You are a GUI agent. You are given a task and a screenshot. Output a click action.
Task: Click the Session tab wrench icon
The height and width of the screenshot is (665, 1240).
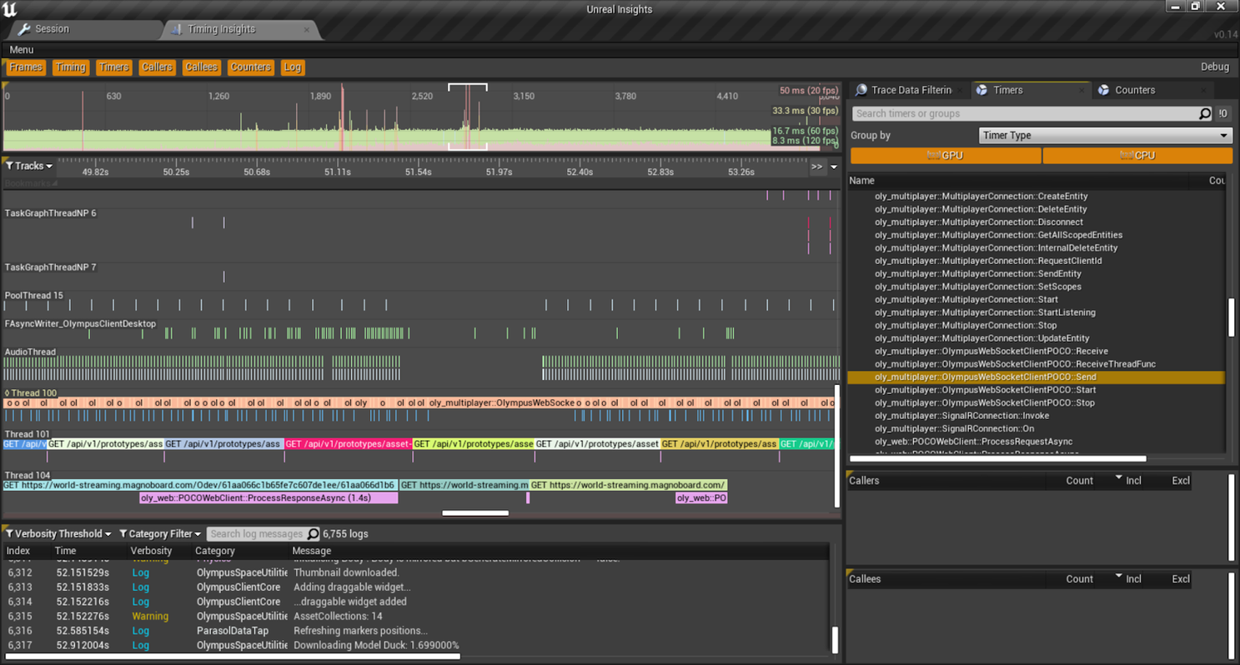click(x=24, y=29)
